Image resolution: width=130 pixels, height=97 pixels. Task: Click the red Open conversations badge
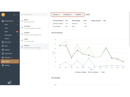pos(17,32)
